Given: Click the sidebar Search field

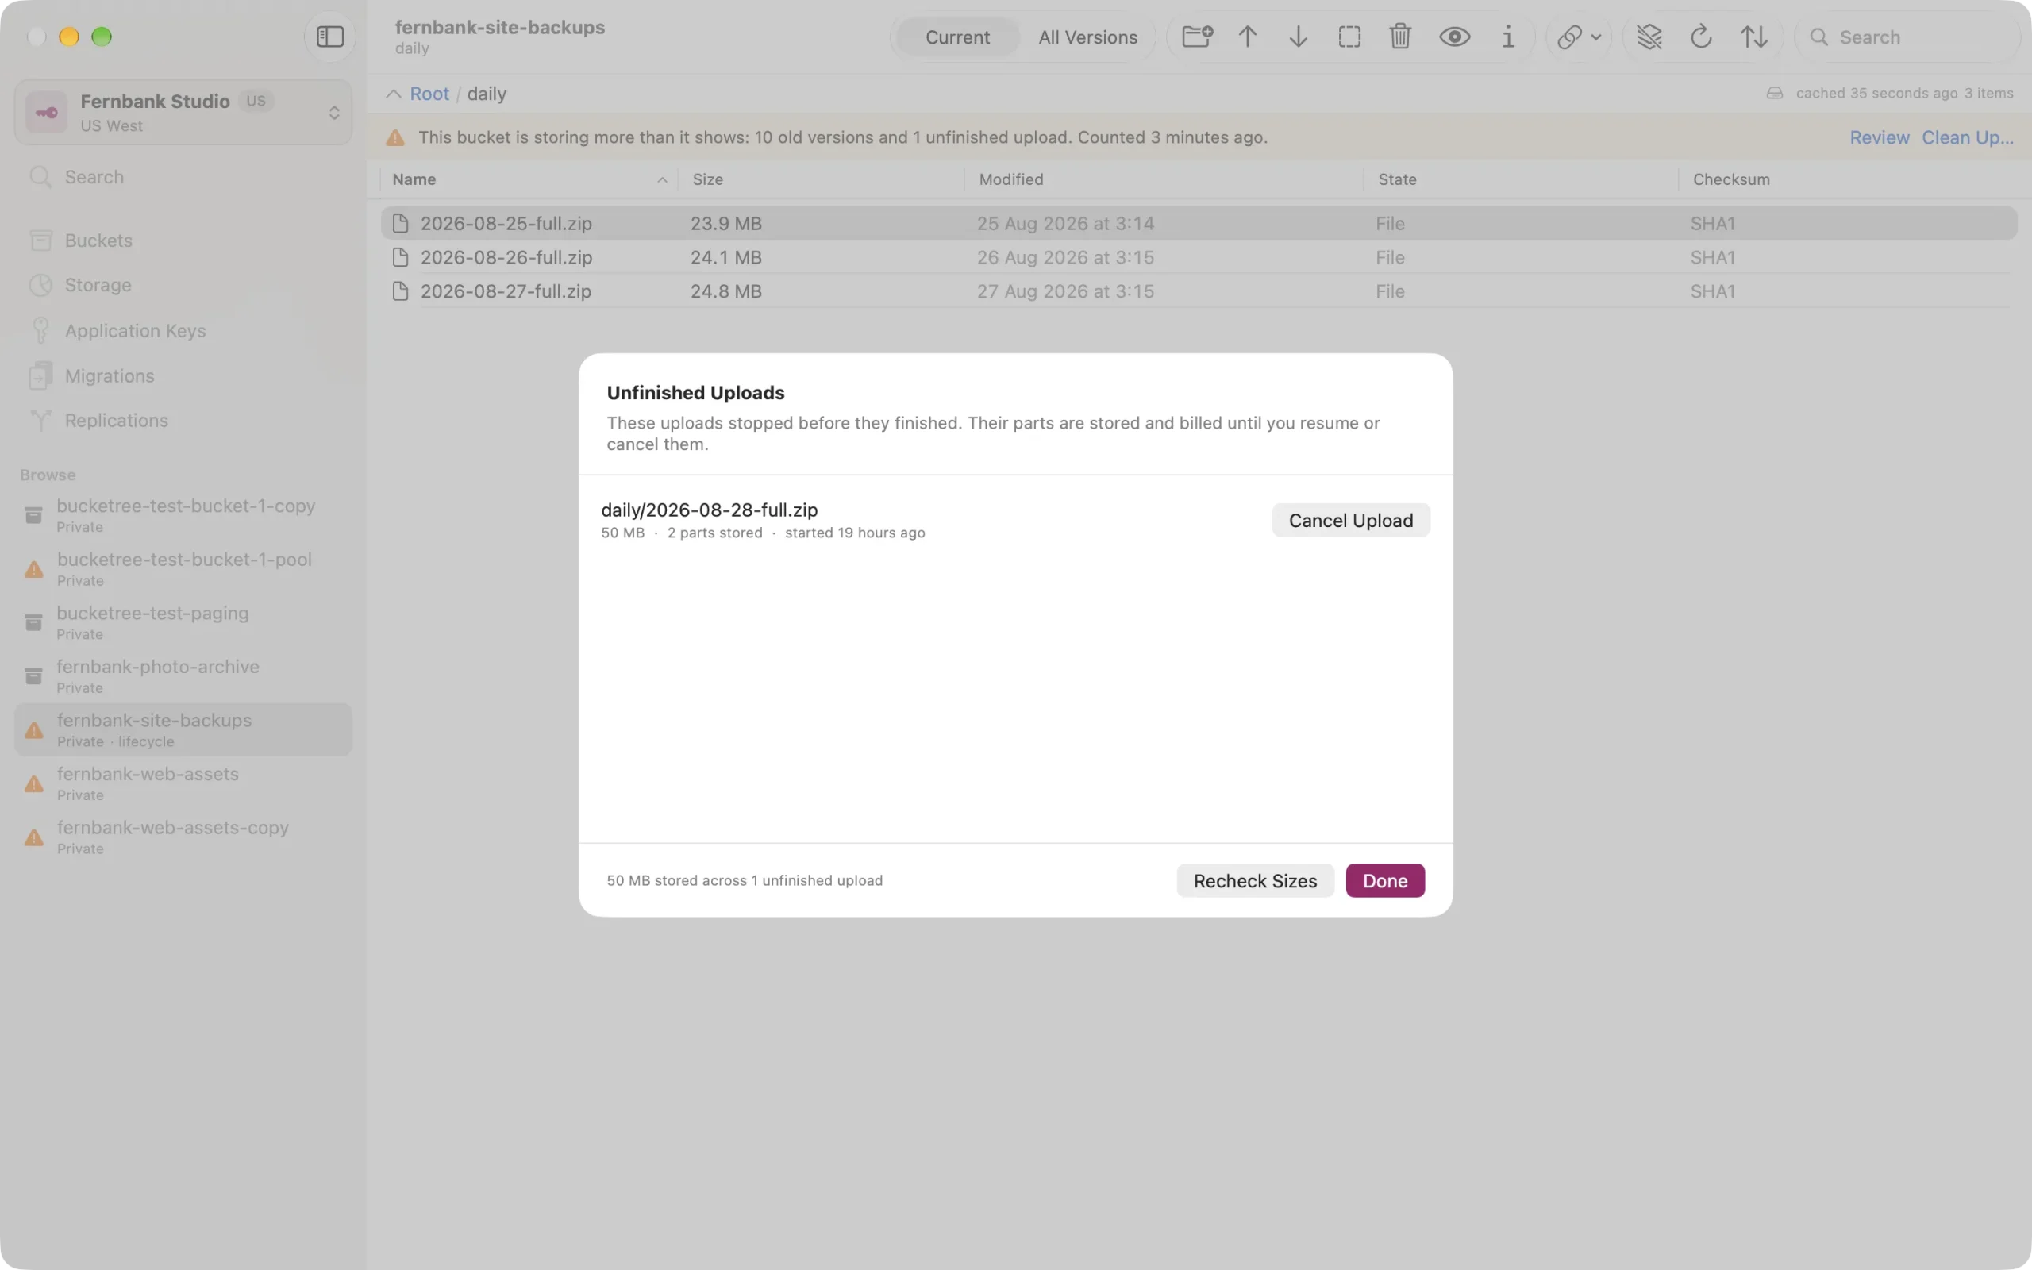Looking at the screenshot, I should tap(183, 177).
